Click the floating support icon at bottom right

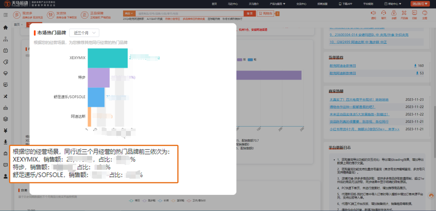tap(431, 195)
